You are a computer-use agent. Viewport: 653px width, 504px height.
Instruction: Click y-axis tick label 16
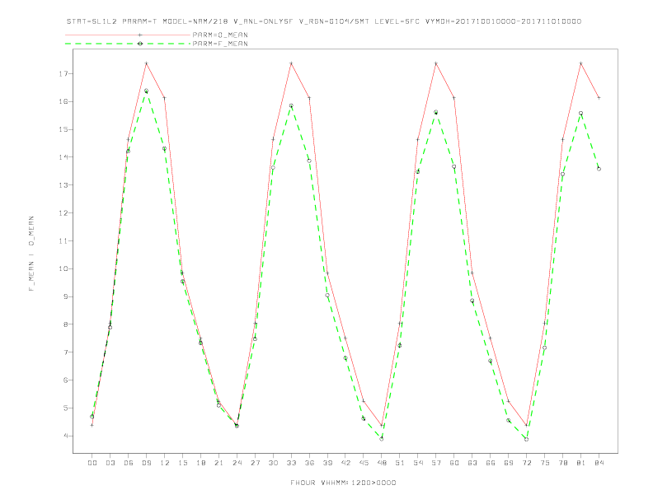coord(63,101)
